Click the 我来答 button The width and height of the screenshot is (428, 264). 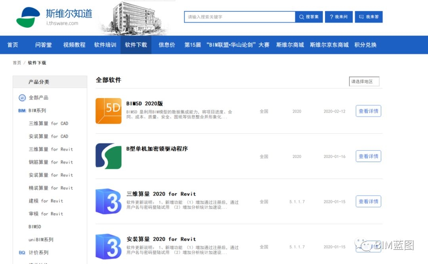point(369,17)
